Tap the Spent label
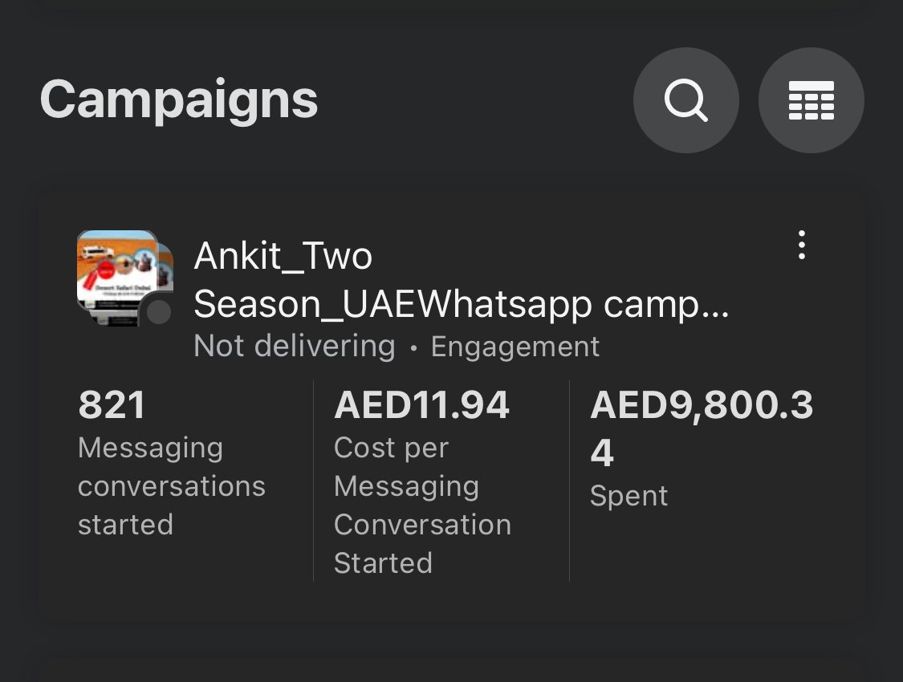Screen dimensions: 903x682 coord(628,496)
